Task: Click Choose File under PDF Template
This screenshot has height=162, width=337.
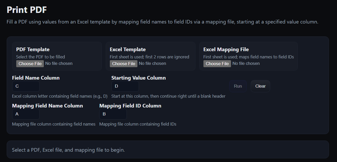Action: point(30,64)
